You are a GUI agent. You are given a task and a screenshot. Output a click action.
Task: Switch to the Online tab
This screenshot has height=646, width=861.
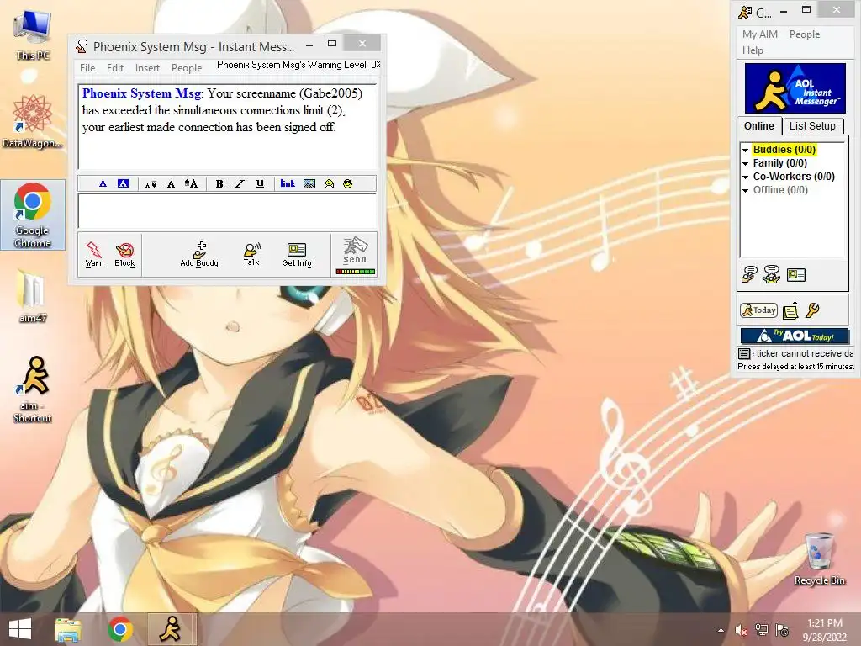click(759, 126)
